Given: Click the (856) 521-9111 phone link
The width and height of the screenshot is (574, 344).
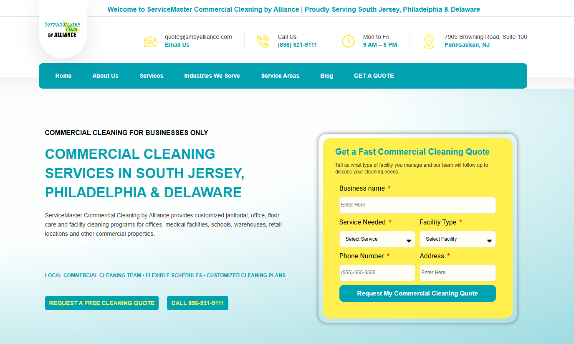Looking at the screenshot, I should pos(297,45).
